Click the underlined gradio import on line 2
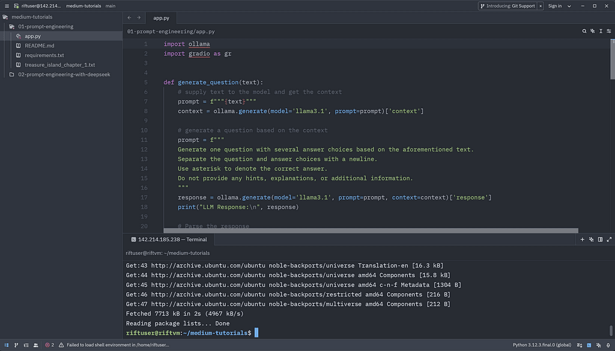This screenshot has width=615, height=351. pyautogui.click(x=199, y=53)
